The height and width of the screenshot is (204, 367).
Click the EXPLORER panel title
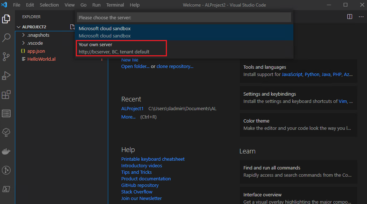pos(31,17)
